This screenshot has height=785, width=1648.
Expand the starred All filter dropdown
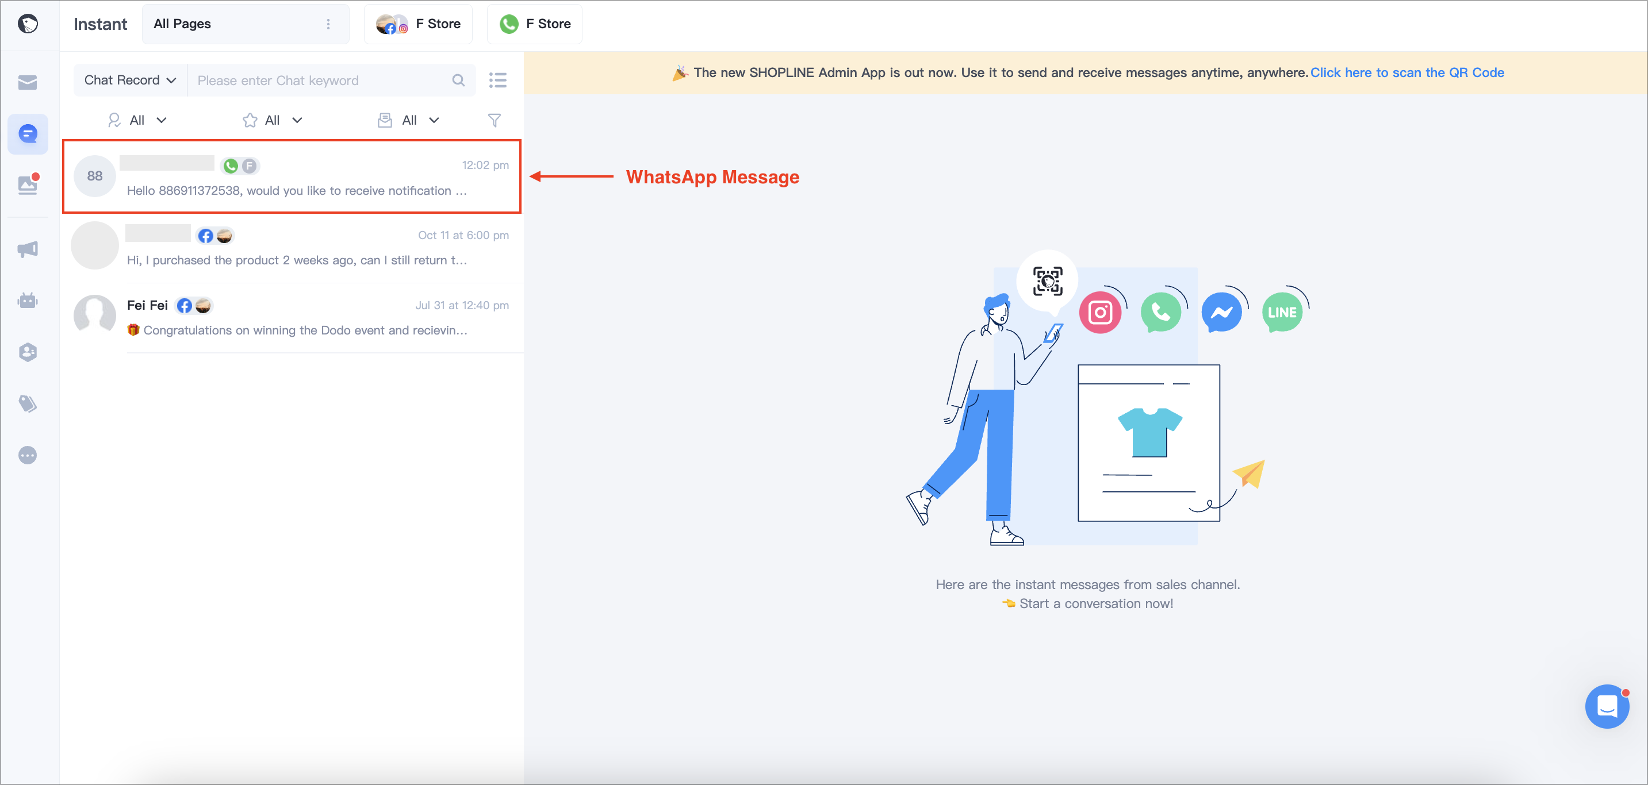[x=273, y=120]
